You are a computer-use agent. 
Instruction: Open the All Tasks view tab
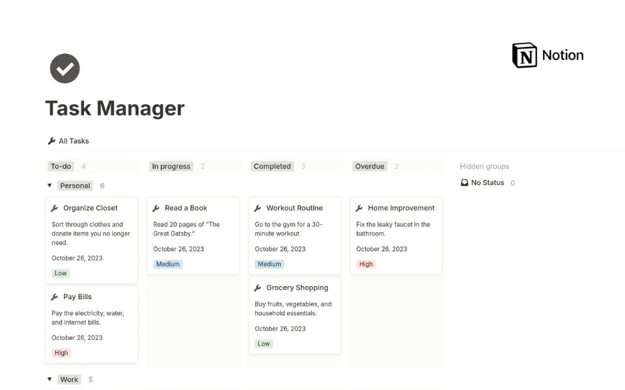(x=68, y=141)
